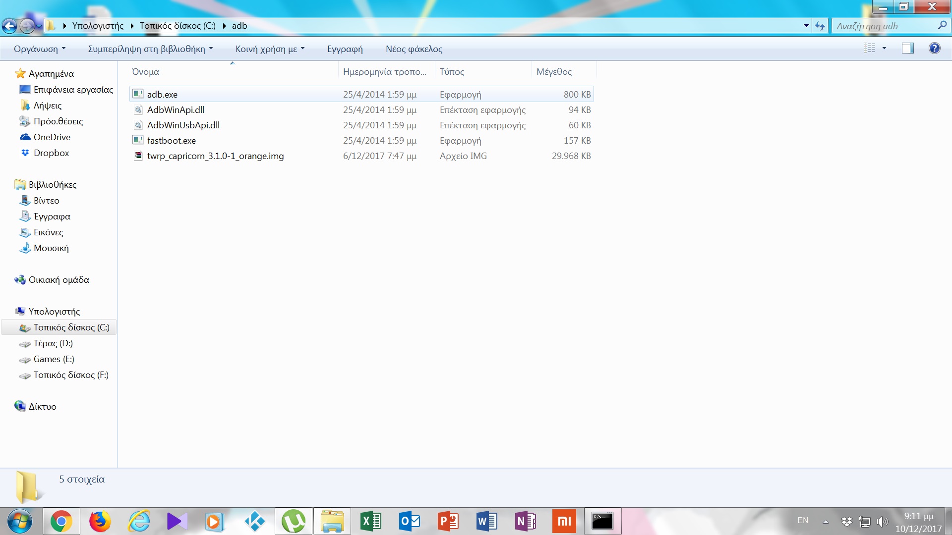Sort by the Μέγεθος column header
The height and width of the screenshot is (535, 952).
pyautogui.click(x=554, y=72)
